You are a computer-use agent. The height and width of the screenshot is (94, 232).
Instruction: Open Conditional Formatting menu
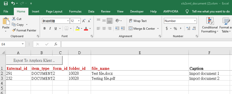[210, 25]
